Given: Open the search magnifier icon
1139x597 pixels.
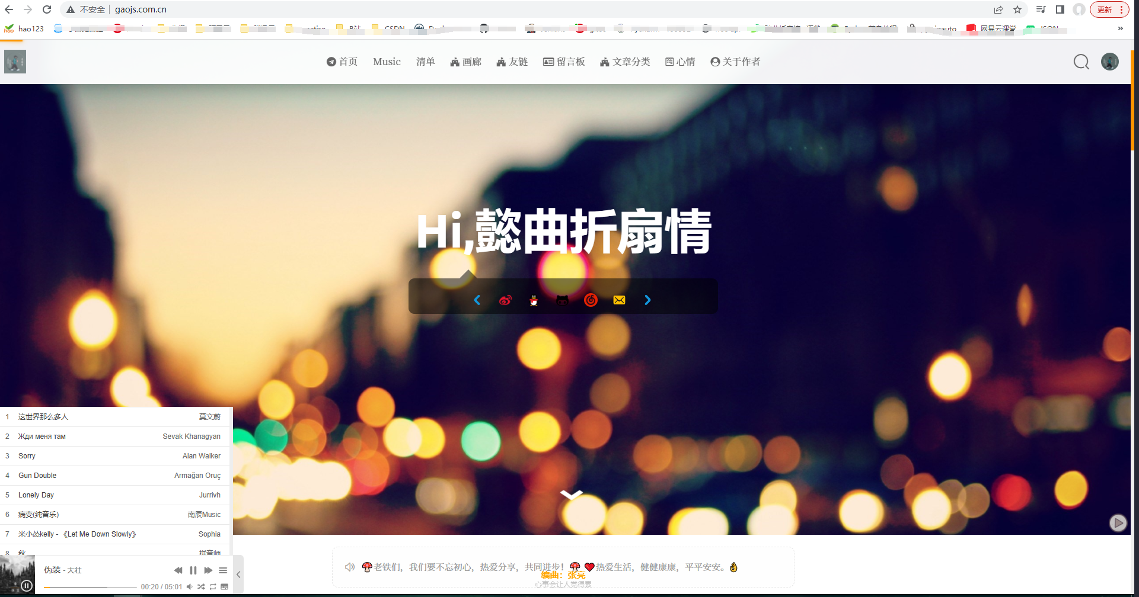Looking at the screenshot, I should click(x=1081, y=62).
